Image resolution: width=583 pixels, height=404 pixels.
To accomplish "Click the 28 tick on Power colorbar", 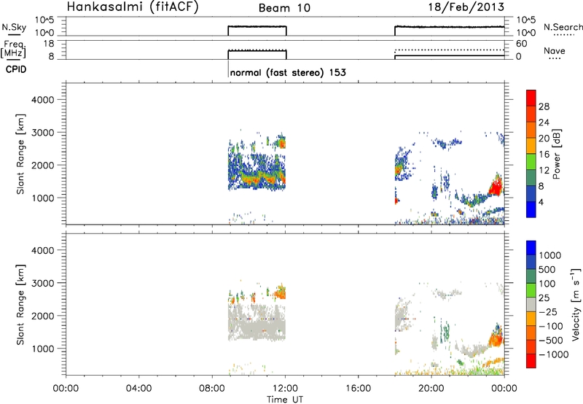I will [x=544, y=106].
